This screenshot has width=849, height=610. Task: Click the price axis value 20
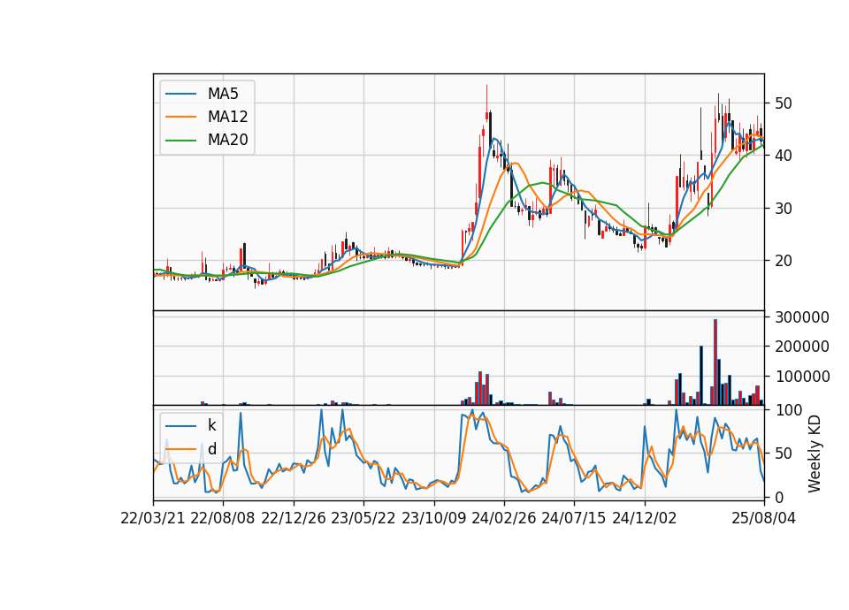click(784, 260)
